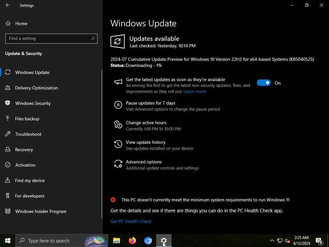
Task: Click the Updates available status heading
Action: click(x=154, y=39)
